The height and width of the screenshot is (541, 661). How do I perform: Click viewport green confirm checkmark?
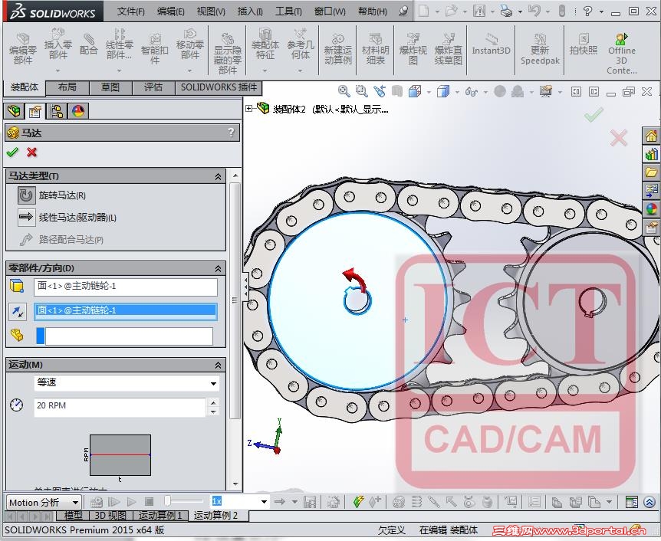(x=594, y=115)
